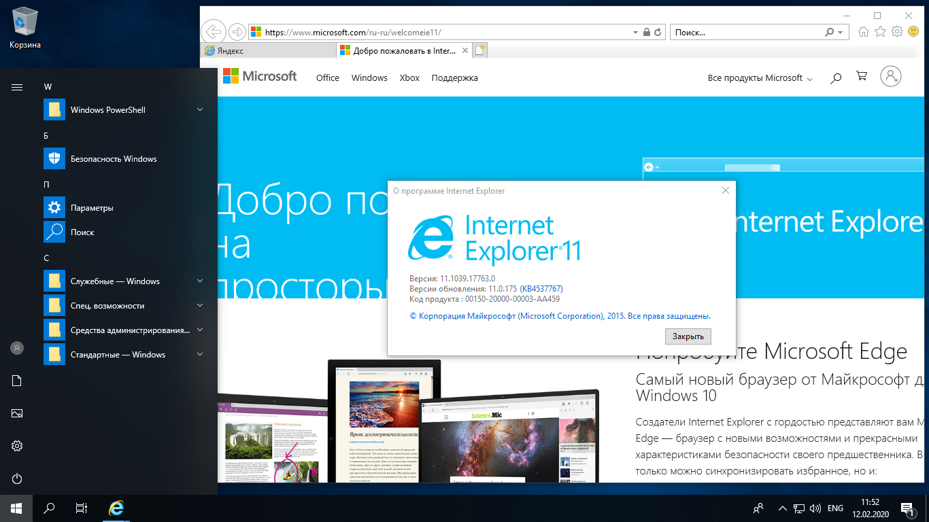Open taskbar Search magnifier icon
Screen dimensions: 929x522
click(49, 508)
